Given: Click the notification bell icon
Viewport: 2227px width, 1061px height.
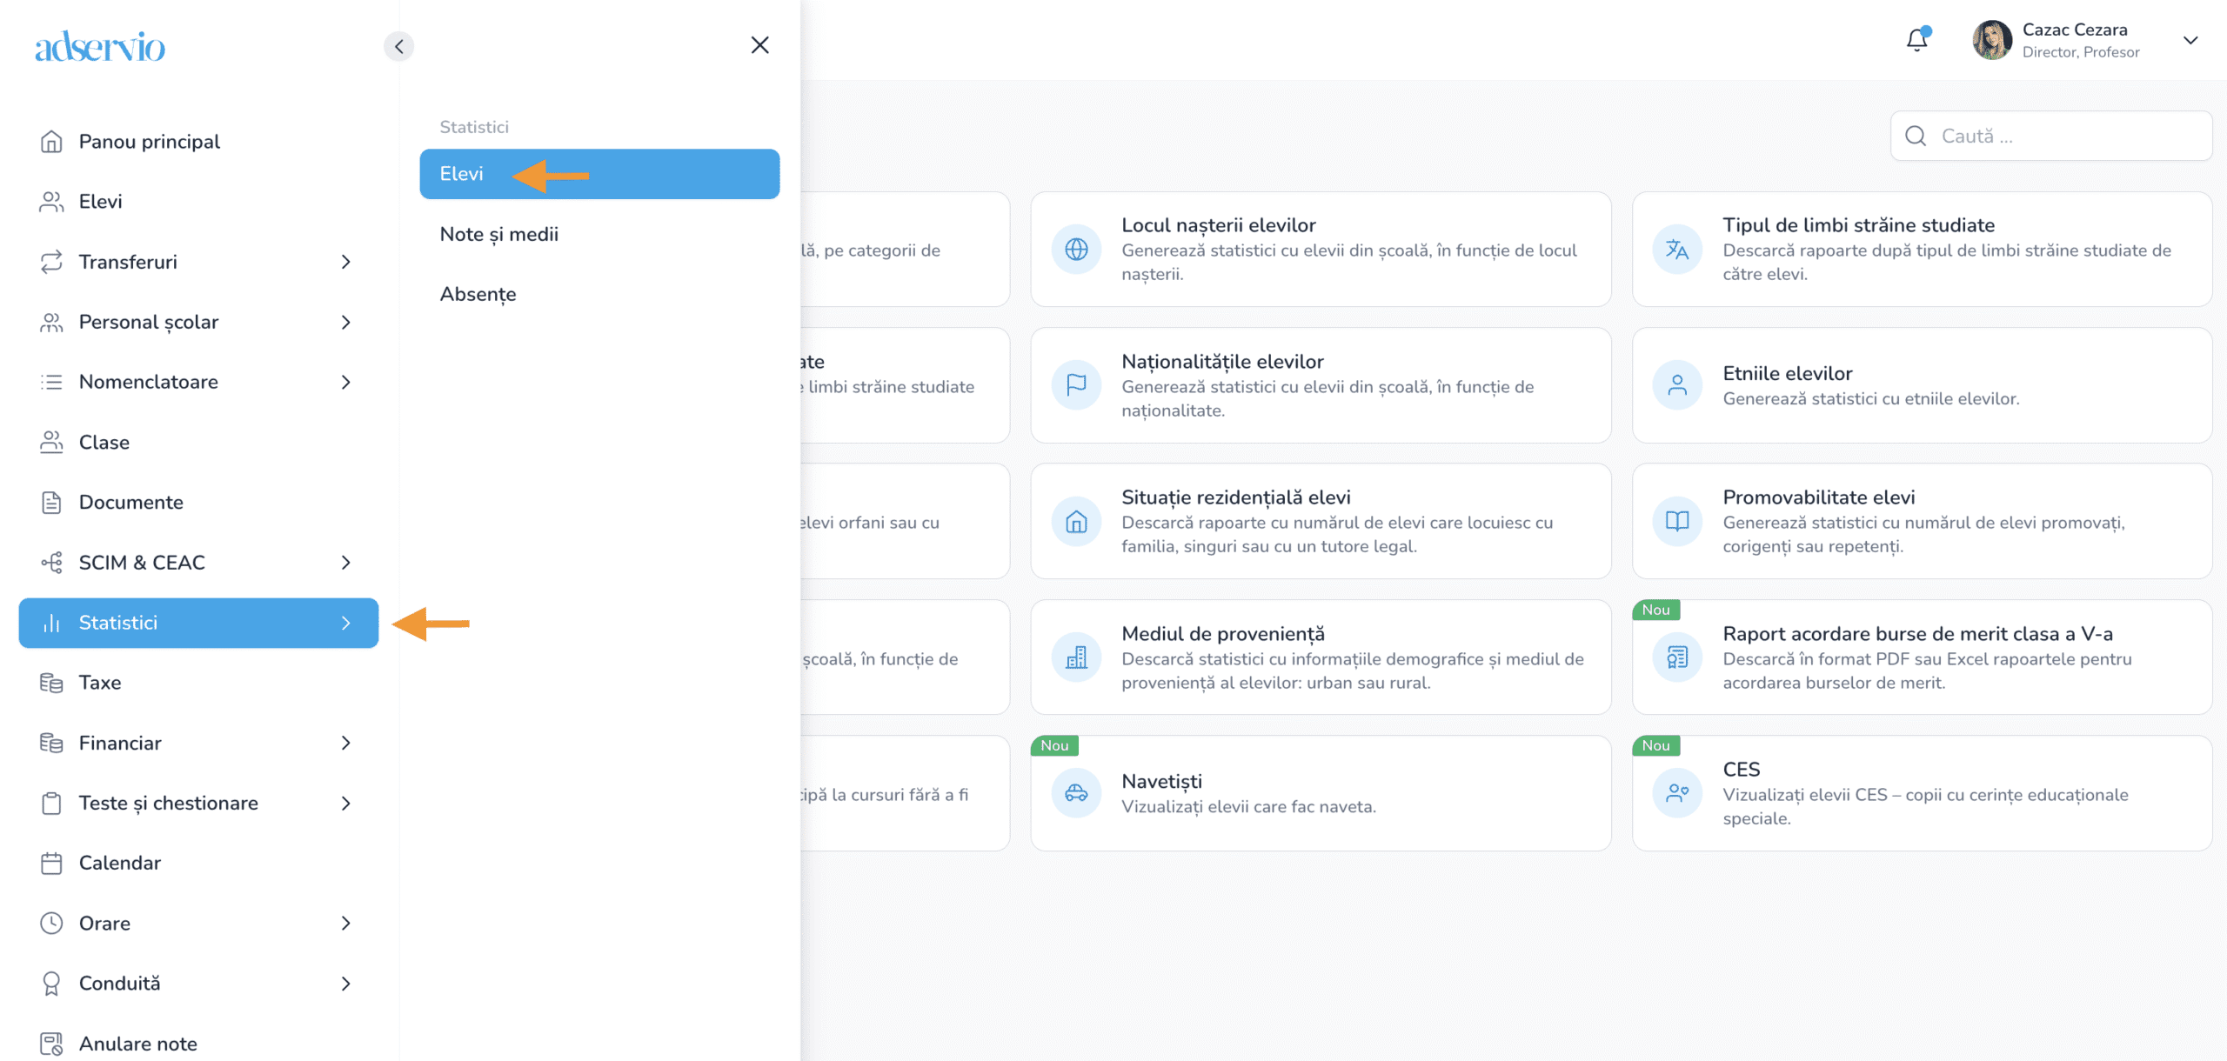Looking at the screenshot, I should click(1916, 40).
